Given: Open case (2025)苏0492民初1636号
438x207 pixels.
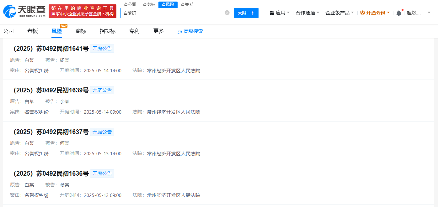Looking at the screenshot, I should 50,173.
